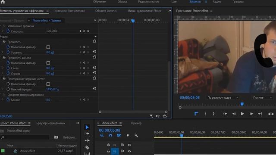Reset the Громкость effect
Viewport: 276px width, 155px height.
(94, 41)
